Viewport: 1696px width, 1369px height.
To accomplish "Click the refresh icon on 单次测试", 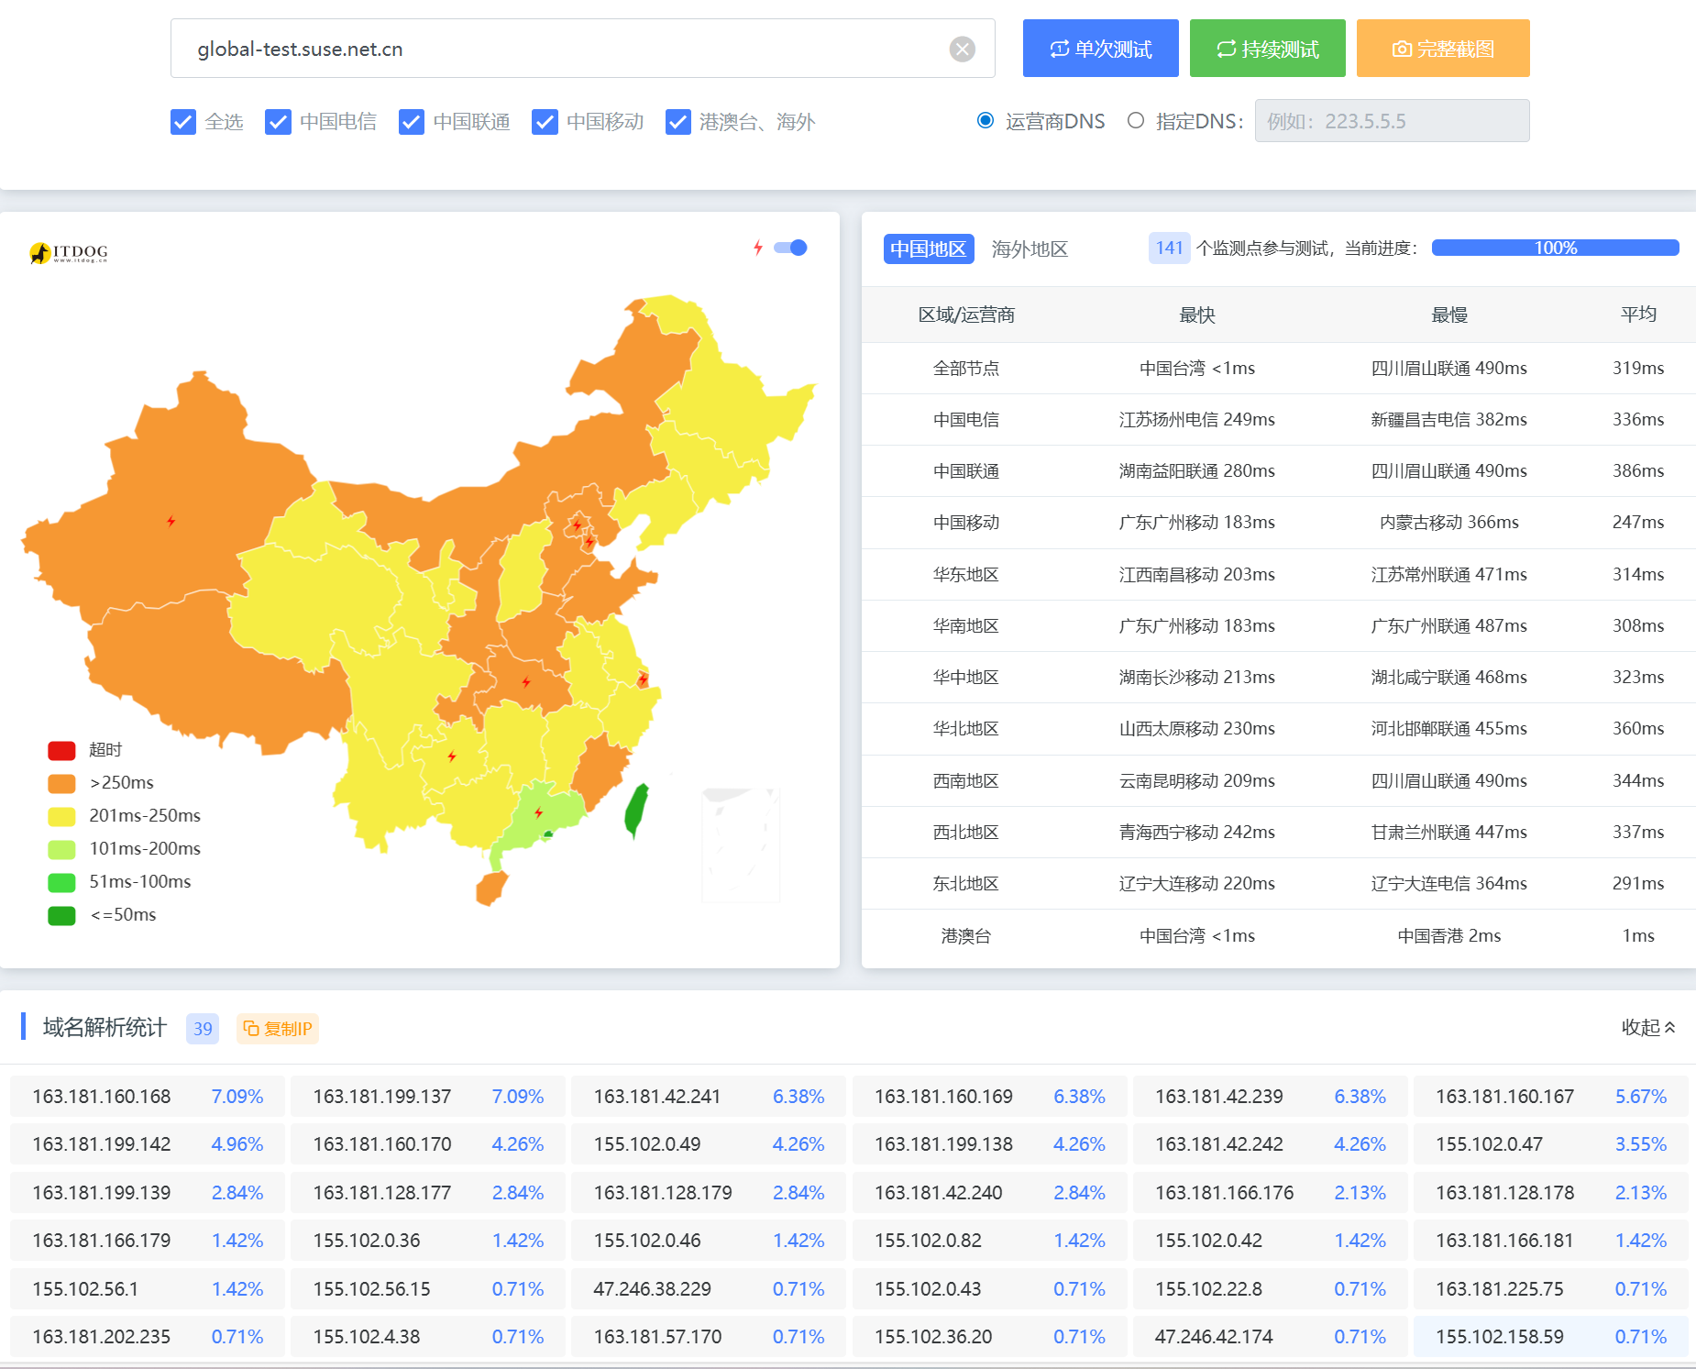I will point(1060,49).
